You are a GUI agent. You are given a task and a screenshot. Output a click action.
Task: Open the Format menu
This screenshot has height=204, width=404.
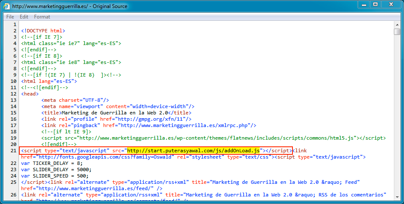tap(42, 17)
